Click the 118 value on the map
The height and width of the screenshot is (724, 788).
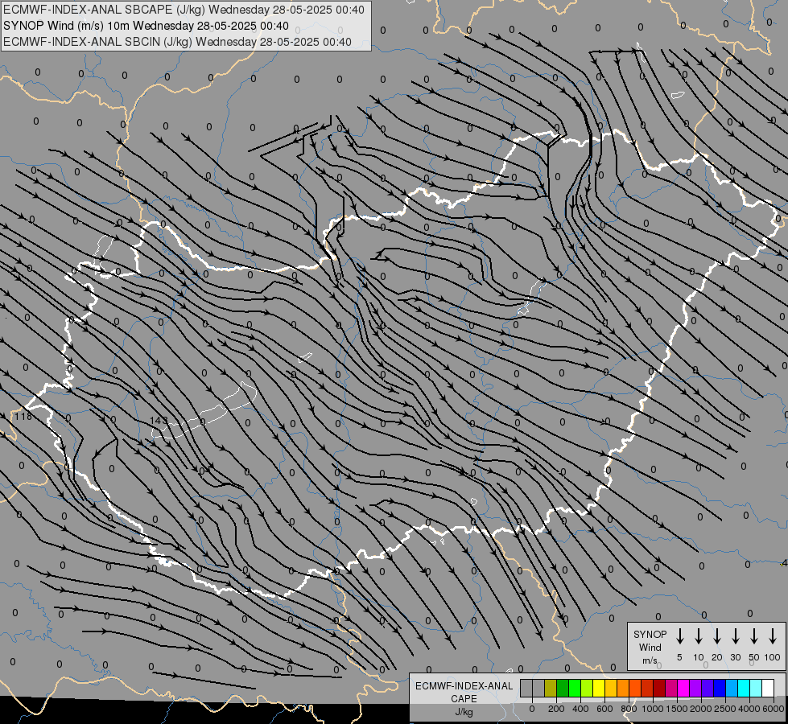click(23, 416)
